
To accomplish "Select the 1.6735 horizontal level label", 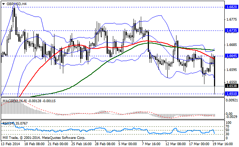I will click(x=232, y=31).
